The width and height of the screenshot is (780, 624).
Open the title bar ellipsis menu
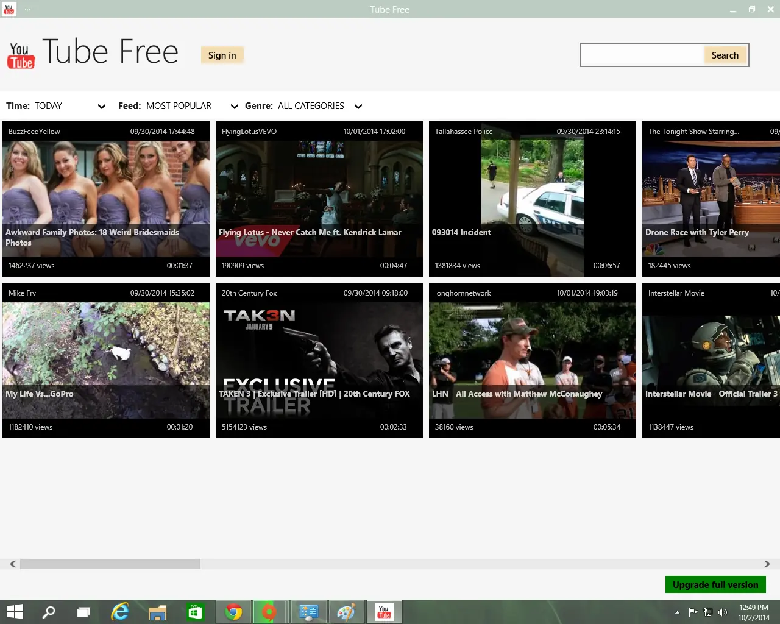click(x=27, y=9)
